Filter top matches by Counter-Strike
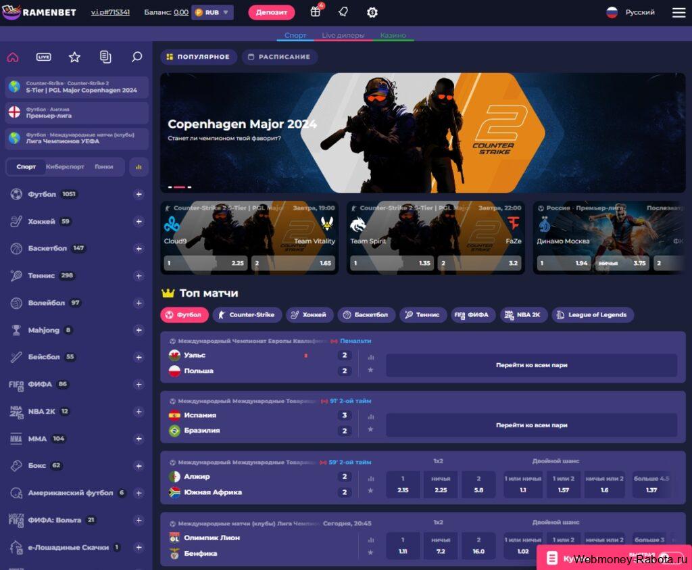This screenshot has width=692, height=570. coord(247,315)
